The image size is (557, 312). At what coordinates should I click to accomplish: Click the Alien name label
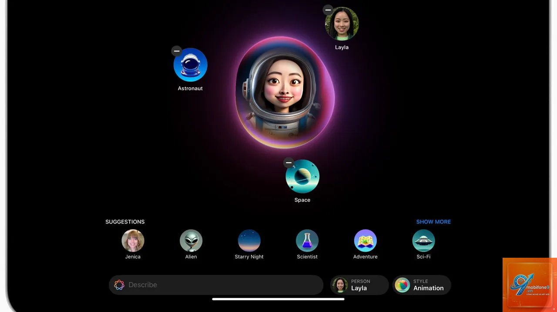tap(191, 257)
